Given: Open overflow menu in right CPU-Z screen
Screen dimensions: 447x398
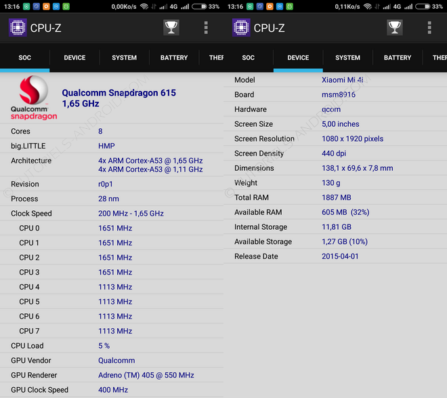Looking at the screenshot, I should (x=429, y=28).
